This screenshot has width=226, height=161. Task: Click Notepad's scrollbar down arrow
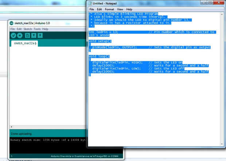[222, 144]
